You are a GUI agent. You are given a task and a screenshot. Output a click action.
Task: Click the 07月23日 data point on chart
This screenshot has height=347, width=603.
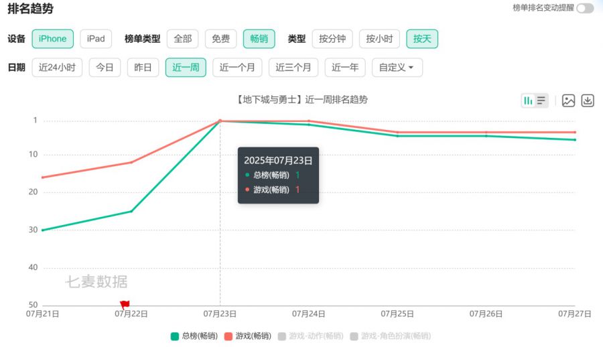220,121
